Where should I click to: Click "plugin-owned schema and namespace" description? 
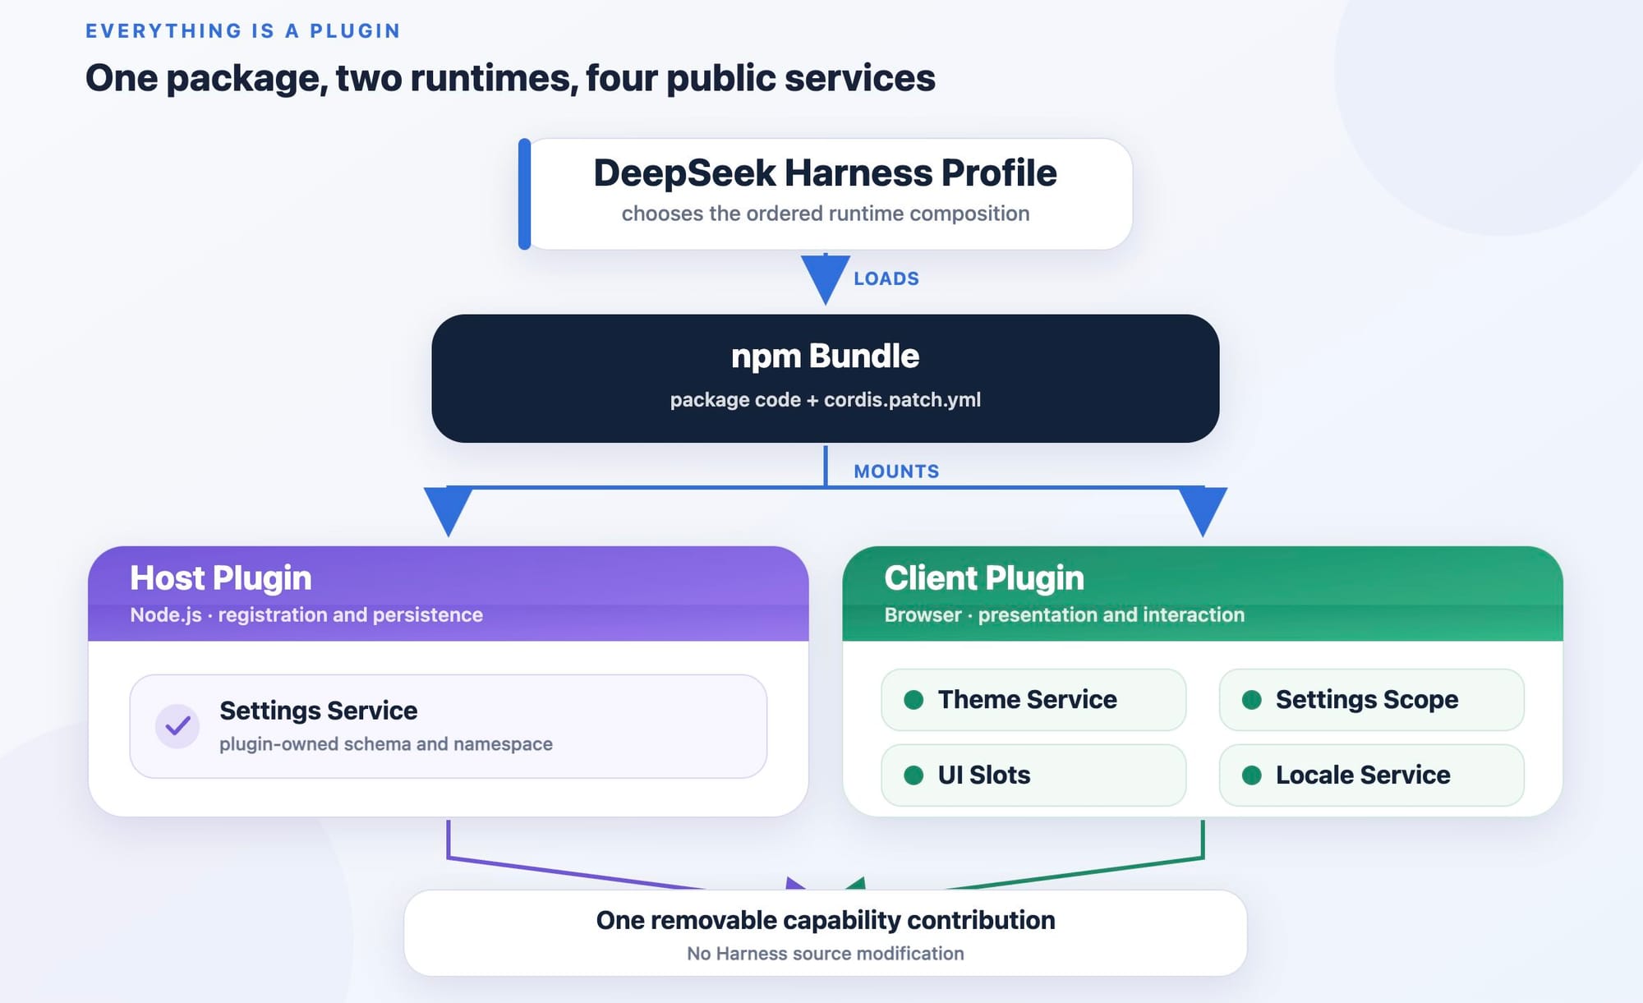pyautogui.click(x=386, y=744)
